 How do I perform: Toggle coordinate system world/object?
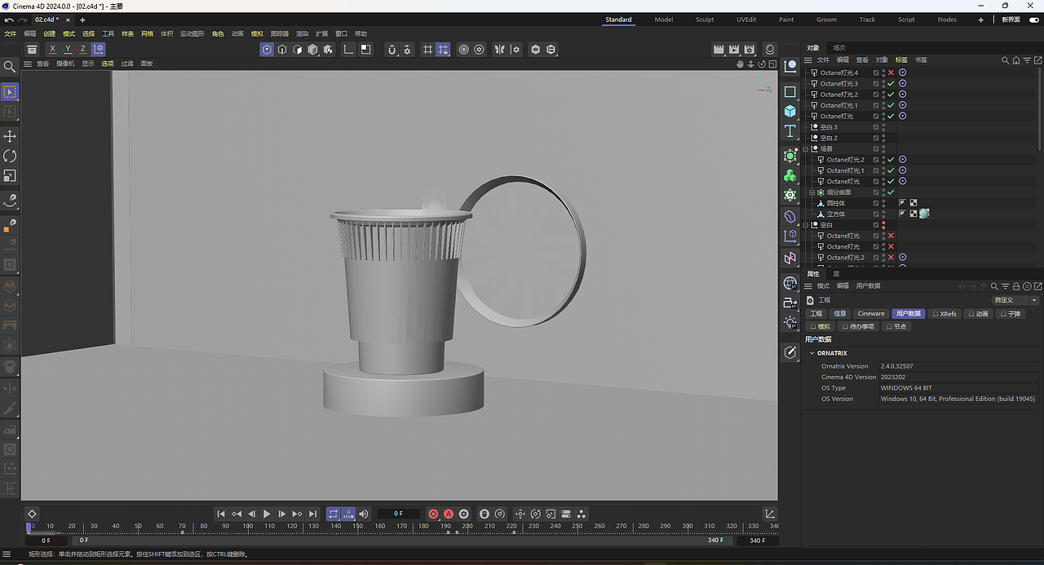click(98, 50)
